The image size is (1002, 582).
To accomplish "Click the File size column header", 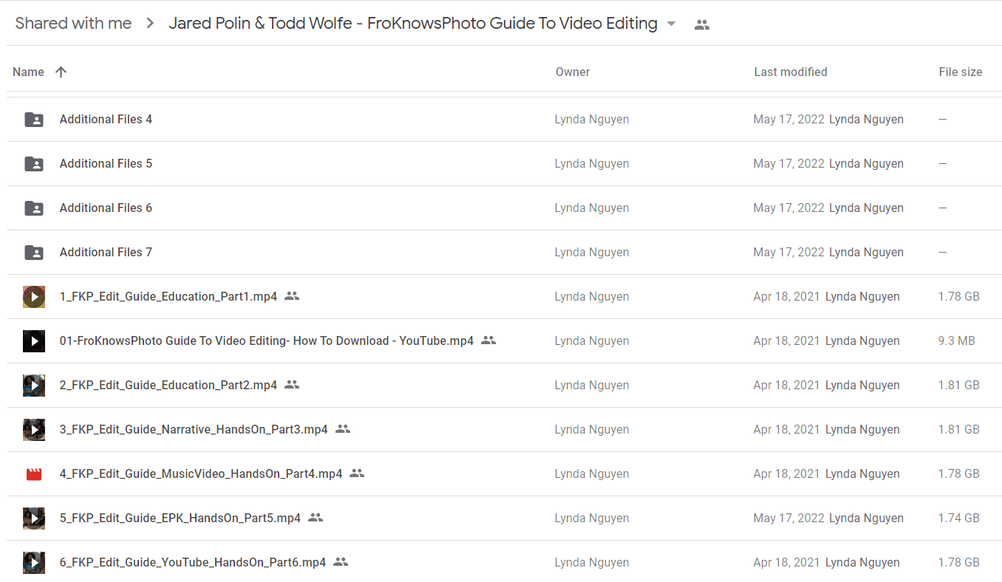I will [961, 72].
